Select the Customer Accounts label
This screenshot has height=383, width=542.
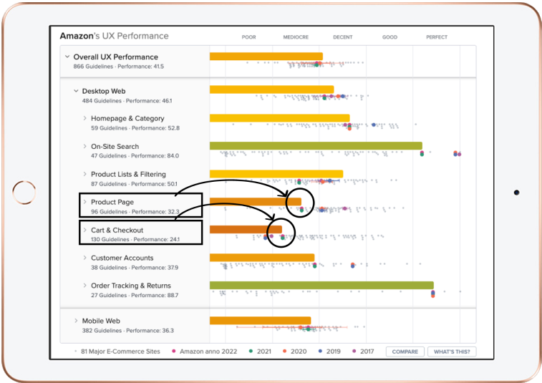[x=122, y=258]
